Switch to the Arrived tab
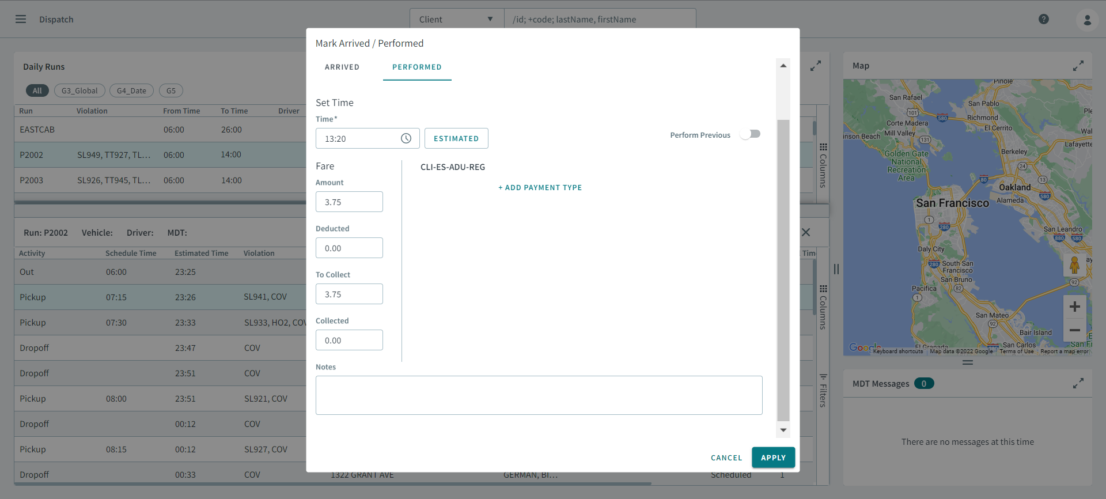 pyautogui.click(x=342, y=67)
